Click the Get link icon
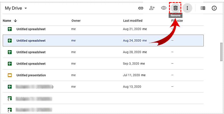Viewport: 224px width, 114px height. [141, 8]
